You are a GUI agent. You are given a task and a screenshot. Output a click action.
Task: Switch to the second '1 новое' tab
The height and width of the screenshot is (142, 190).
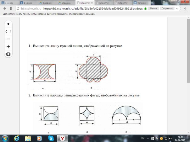pyautogui.click(x=28, y=3)
